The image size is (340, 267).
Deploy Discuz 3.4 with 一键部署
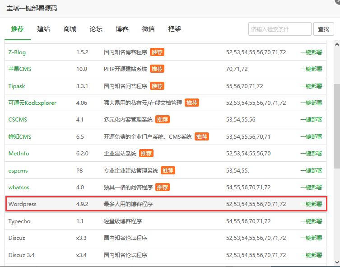[311, 255]
